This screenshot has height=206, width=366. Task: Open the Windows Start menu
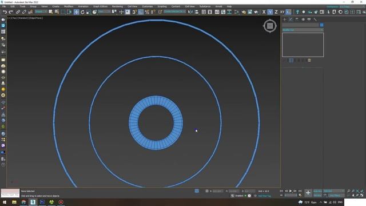tap(5, 202)
